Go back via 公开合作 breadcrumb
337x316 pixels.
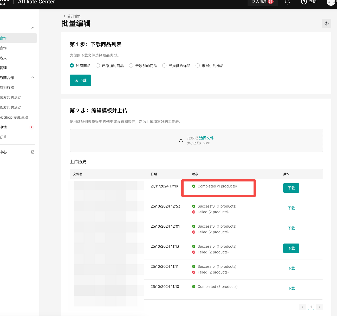(x=73, y=16)
